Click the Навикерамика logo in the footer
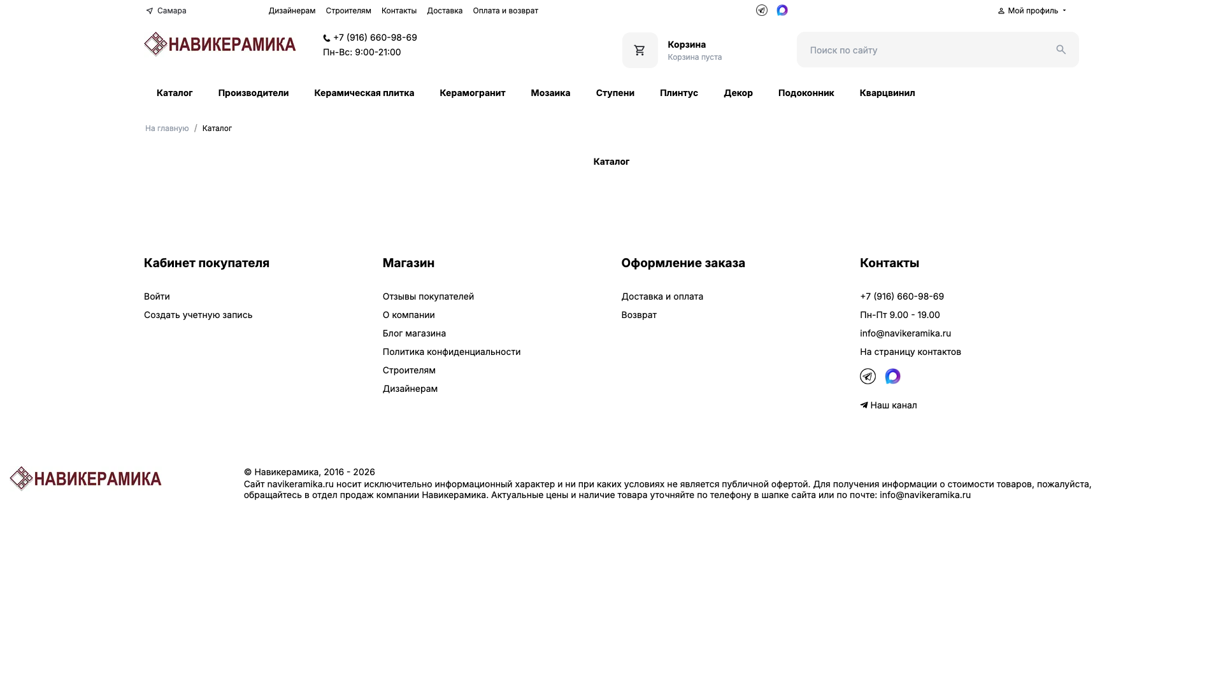Viewport: 1223px width, 687px height. pos(85,478)
